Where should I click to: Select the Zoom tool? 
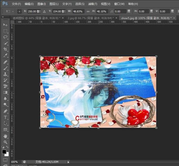pos(5,142)
